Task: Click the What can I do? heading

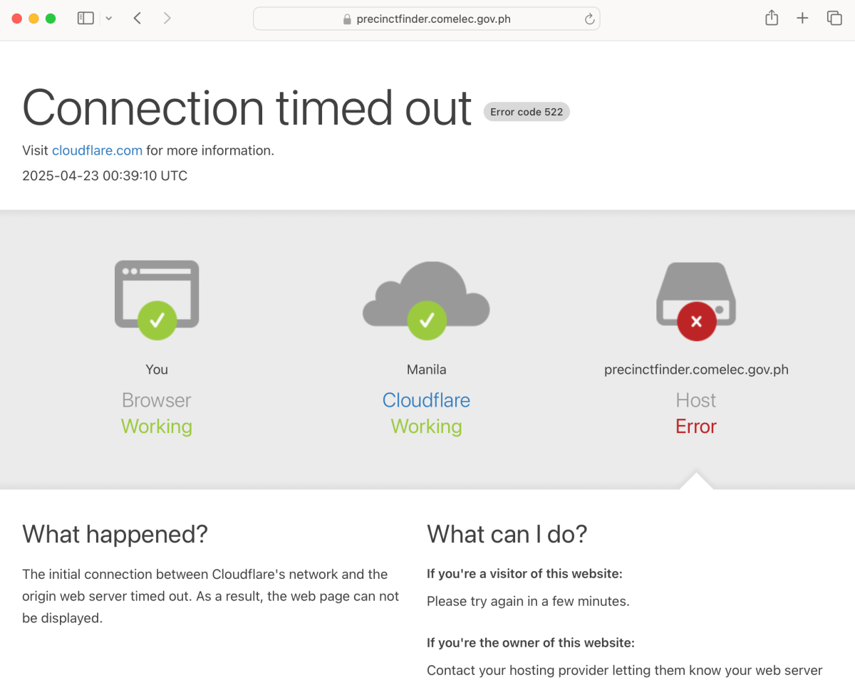Action: click(507, 534)
